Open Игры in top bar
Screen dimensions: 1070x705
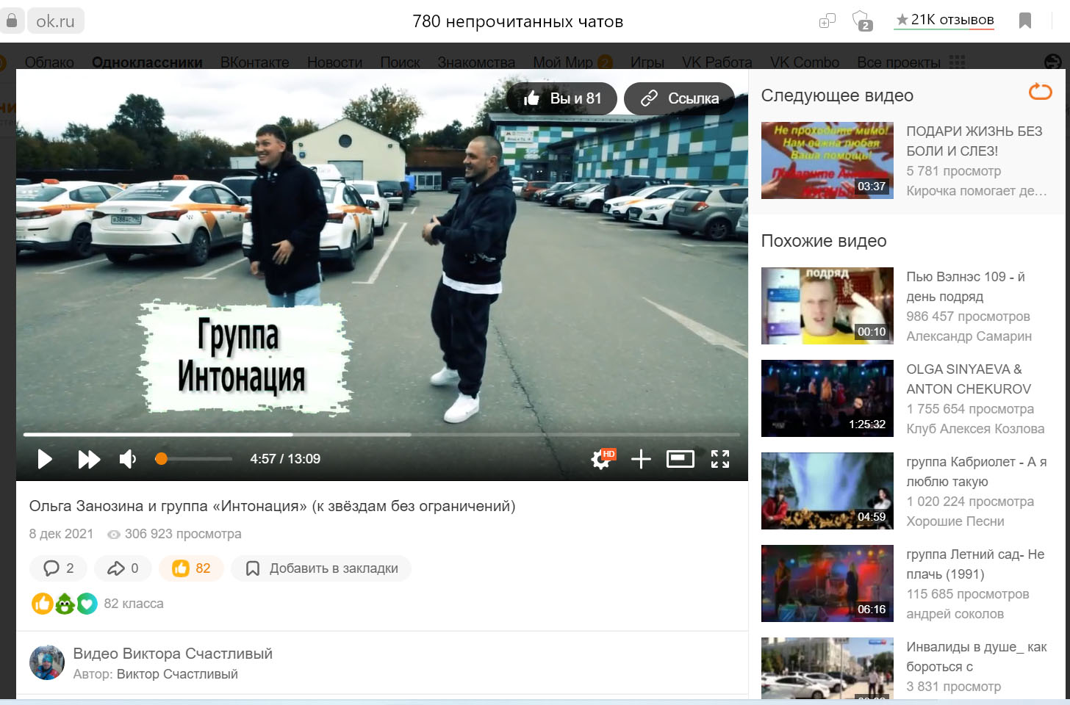click(647, 62)
